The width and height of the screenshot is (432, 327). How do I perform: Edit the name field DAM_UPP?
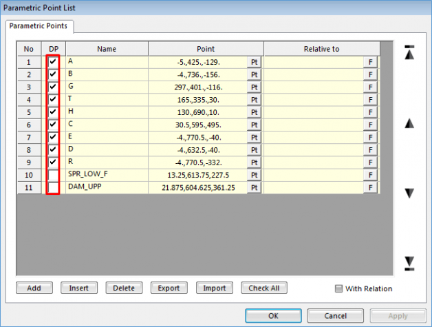click(x=107, y=187)
